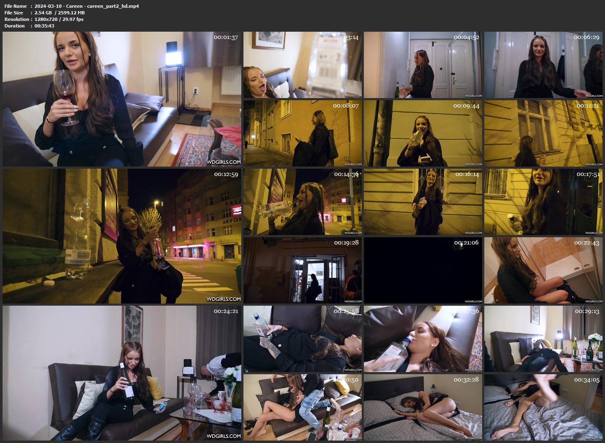Open the frame timestamped 00:11:21
605x443 pixels.
(543, 133)
